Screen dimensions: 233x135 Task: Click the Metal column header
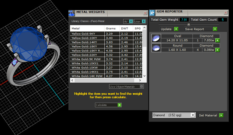click(87, 28)
